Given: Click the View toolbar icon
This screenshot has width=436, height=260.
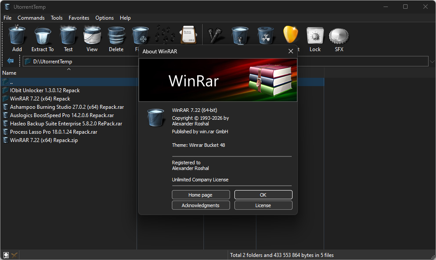Looking at the screenshot, I should pyautogui.click(x=92, y=35).
